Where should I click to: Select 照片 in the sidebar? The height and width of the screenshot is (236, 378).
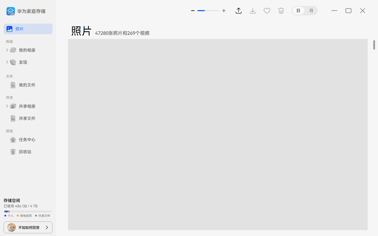coord(28,29)
